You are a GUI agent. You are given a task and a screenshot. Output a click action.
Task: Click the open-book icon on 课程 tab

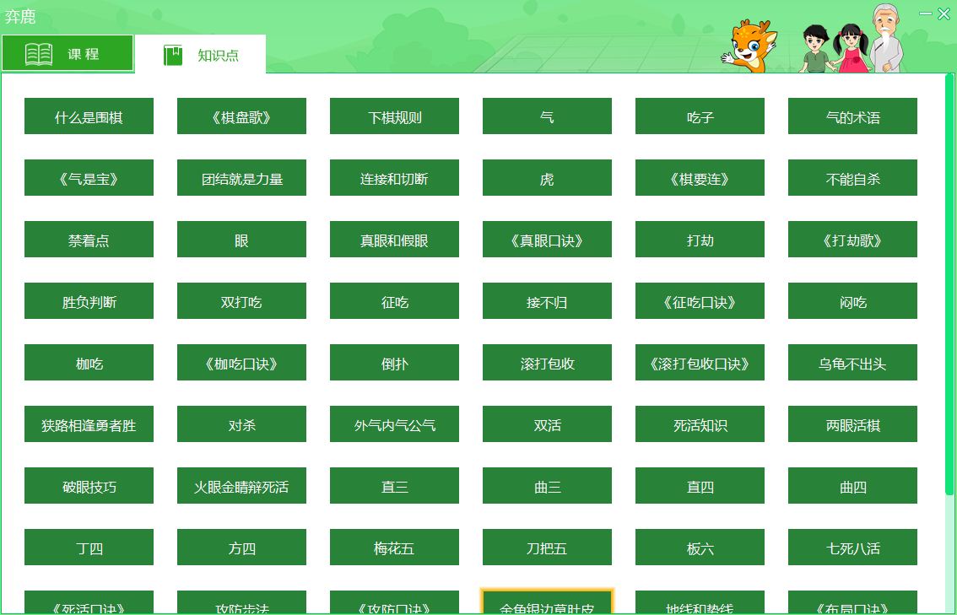39,54
